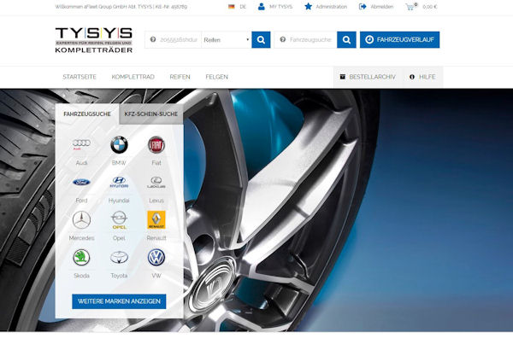Switch to the KFZ-SCHEIN-SUCHE tab
Image resolution: width=513 pixels, height=350 pixels.
150,114
